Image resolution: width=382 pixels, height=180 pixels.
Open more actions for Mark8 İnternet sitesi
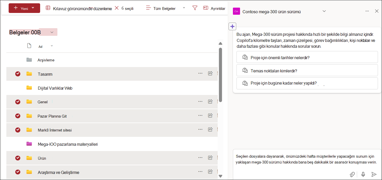(200, 129)
